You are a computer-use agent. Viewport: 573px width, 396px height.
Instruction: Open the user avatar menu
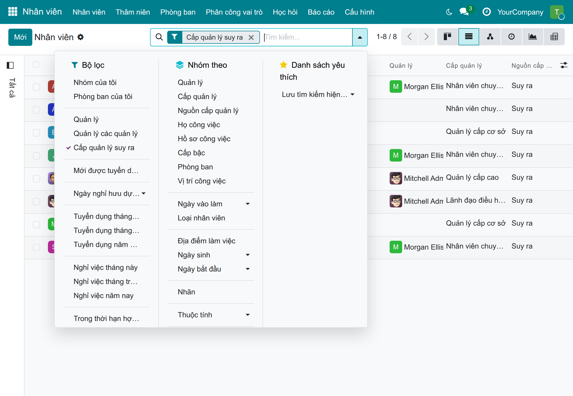(x=557, y=12)
